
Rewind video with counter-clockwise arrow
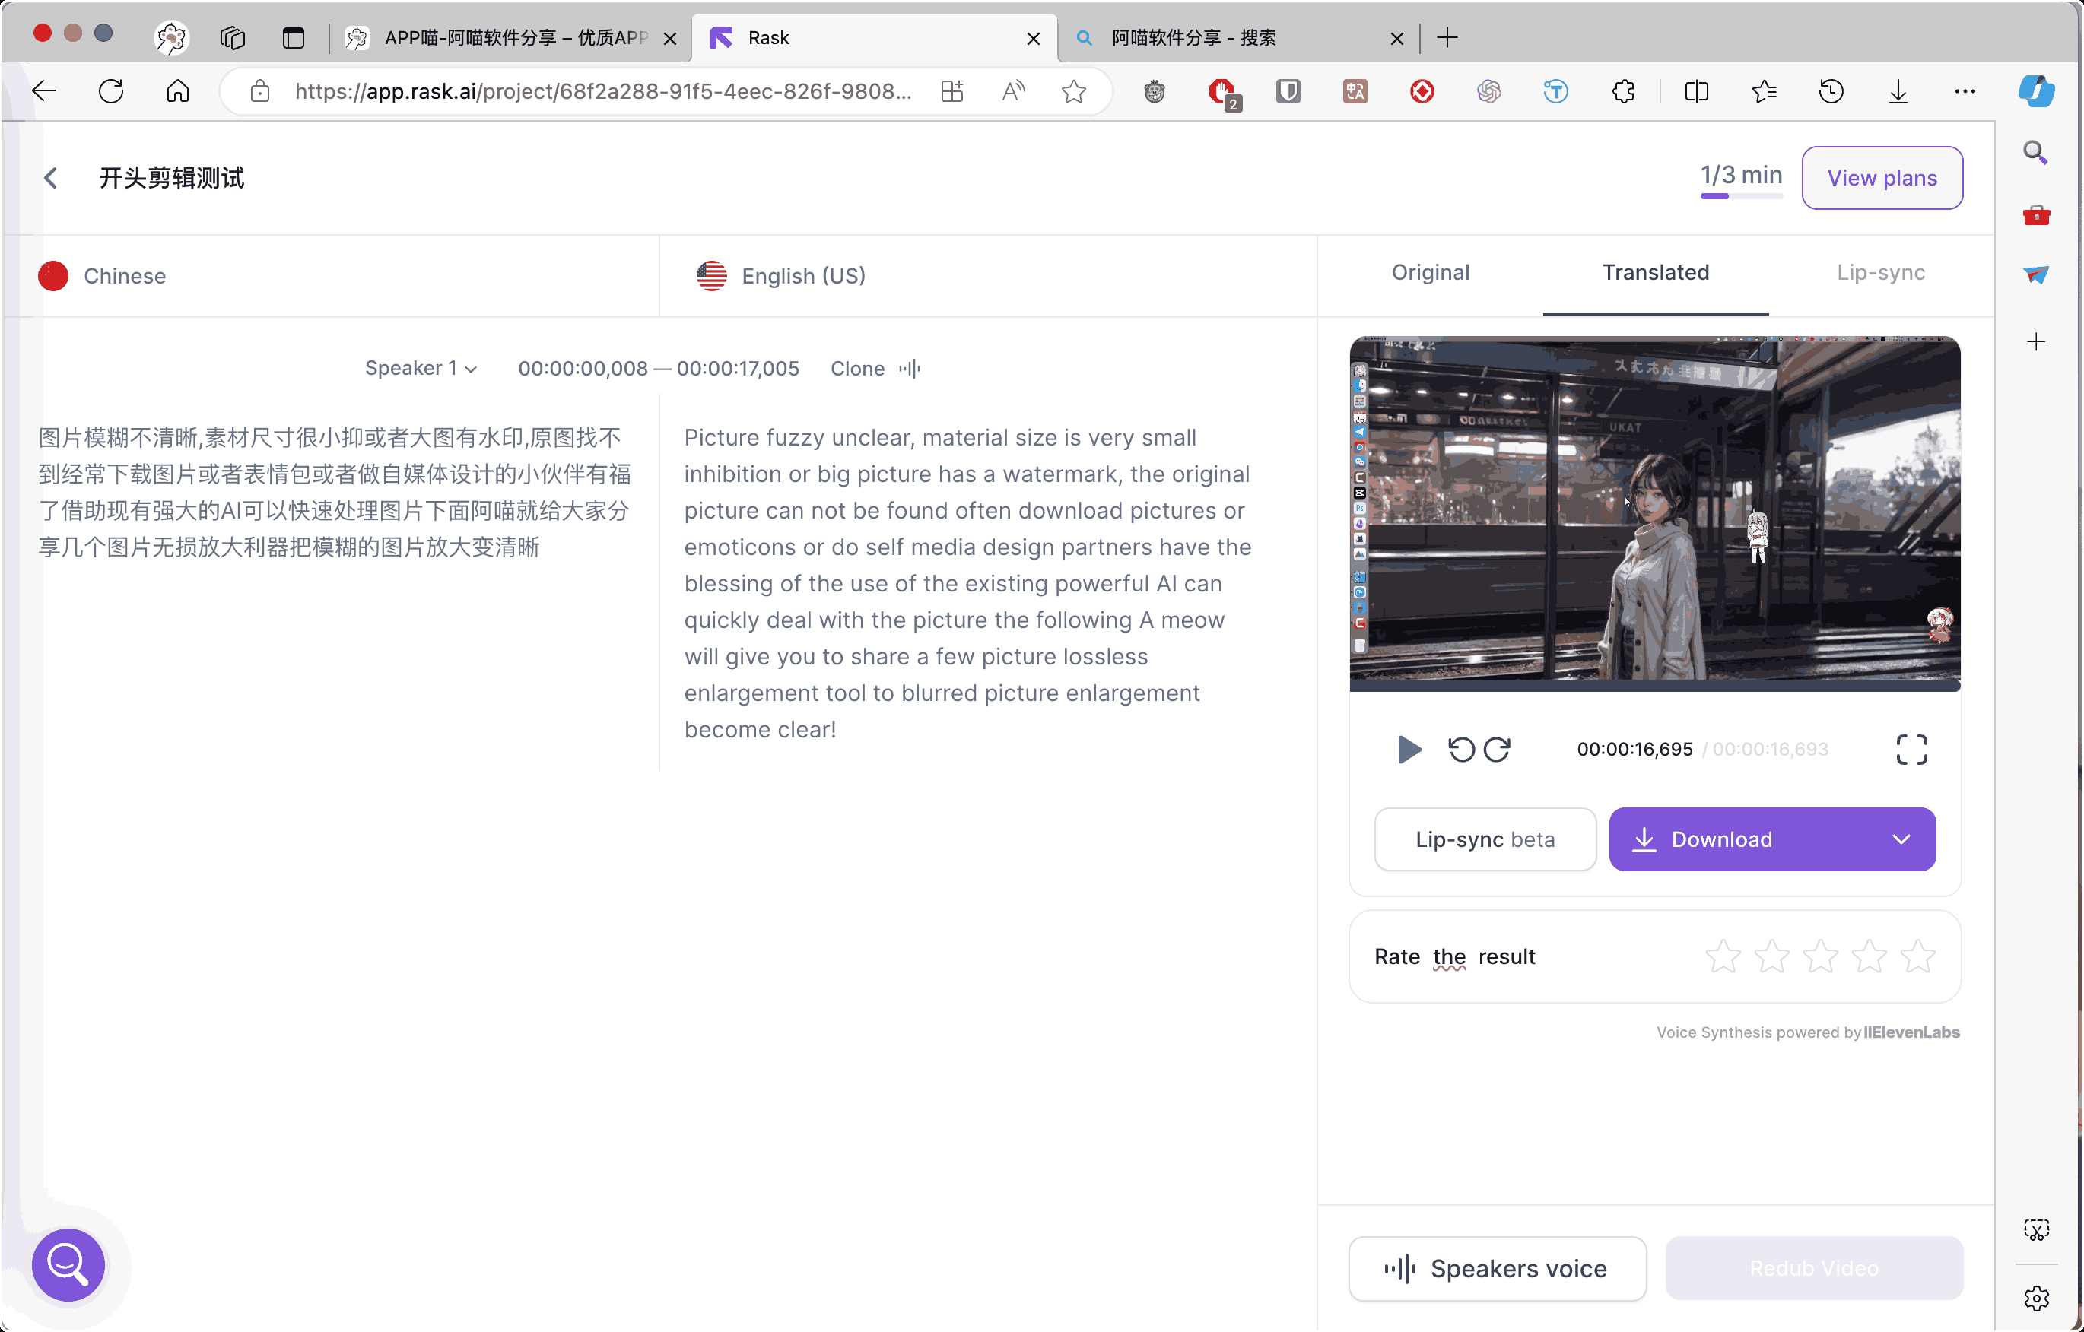point(1462,749)
